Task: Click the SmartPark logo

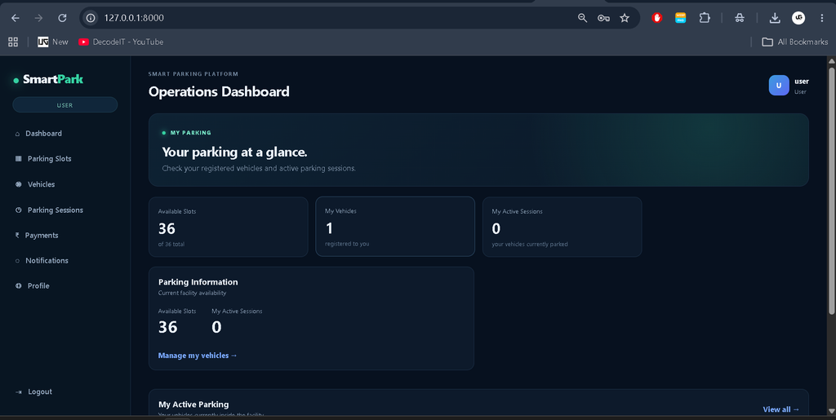Action: point(48,79)
